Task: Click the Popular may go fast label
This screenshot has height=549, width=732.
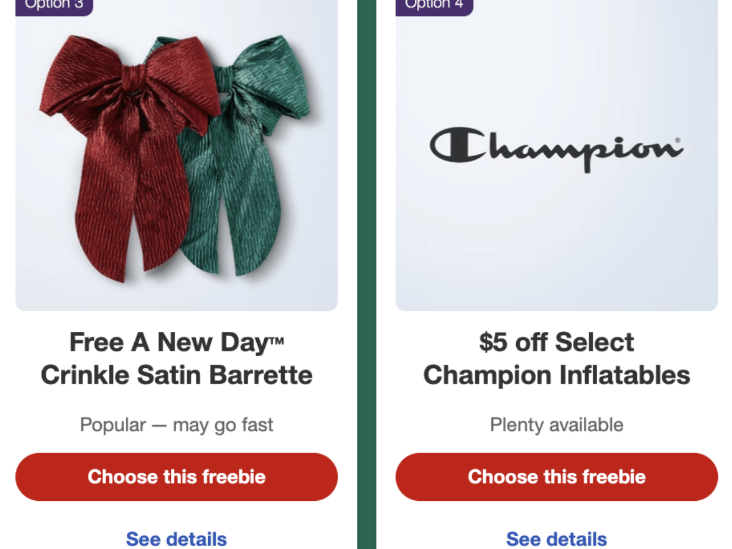Action: (176, 425)
